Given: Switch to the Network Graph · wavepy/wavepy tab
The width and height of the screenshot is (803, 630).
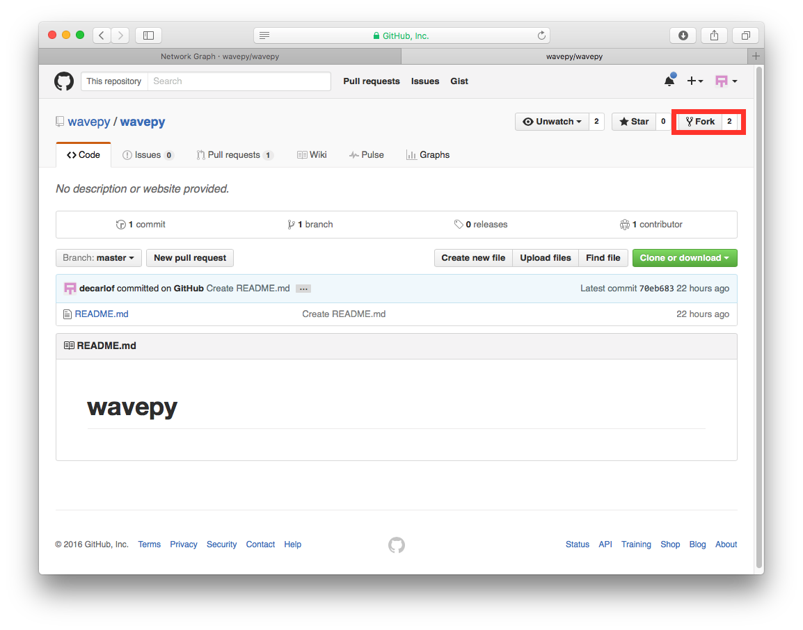Looking at the screenshot, I should [x=220, y=56].
